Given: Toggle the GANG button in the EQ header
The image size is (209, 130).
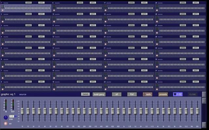Looking at the screenshot, I should coord(85,94).
